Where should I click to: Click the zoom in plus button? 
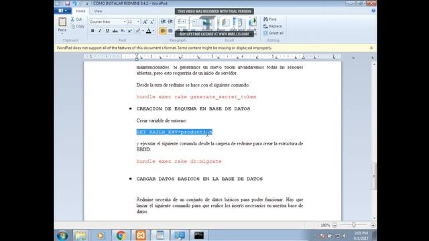pyautogui.click(x=373, y=225)
